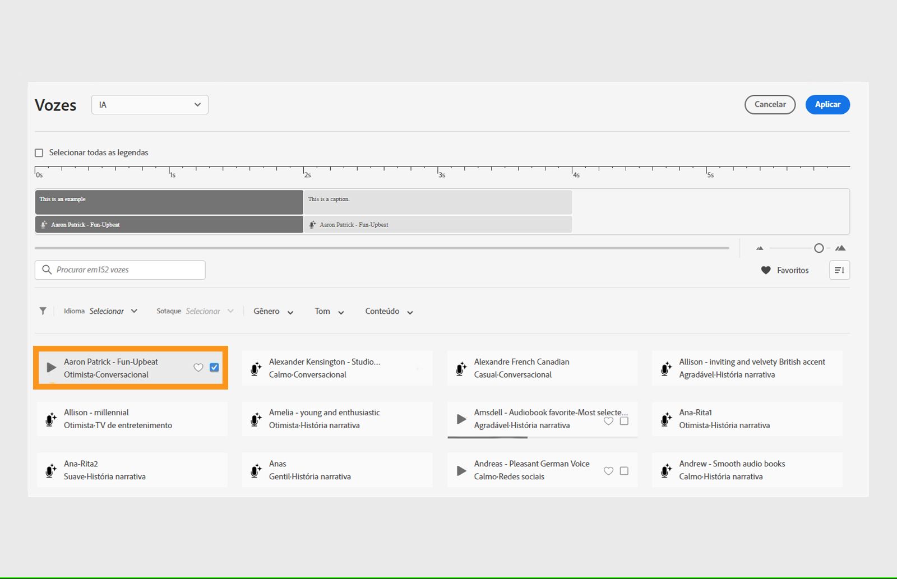The width and height of the screenshot is (897, 579).
Task: Click the Amsdell preview progress bar
Action: 543,437
